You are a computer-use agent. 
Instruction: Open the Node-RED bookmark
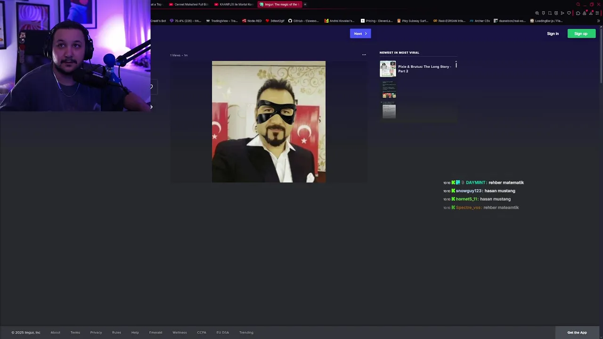pos(252,21)
